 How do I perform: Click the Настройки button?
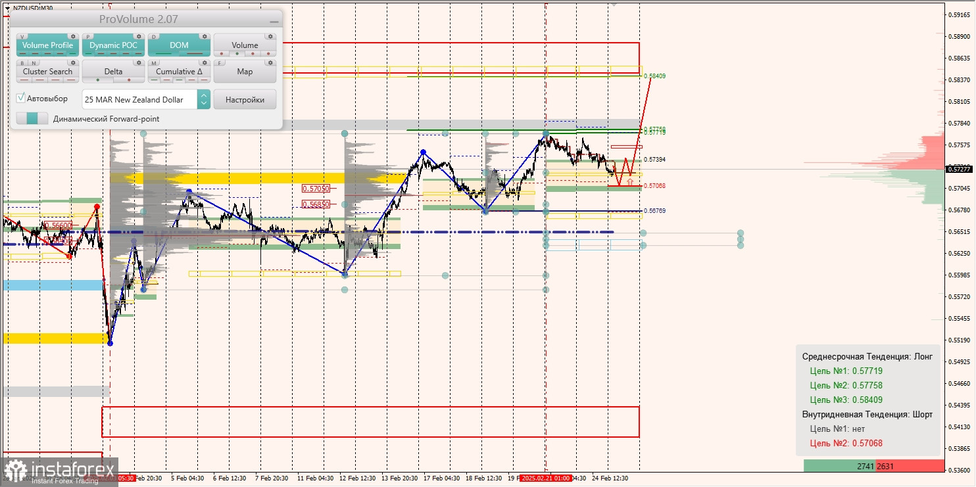click(245, 100)
